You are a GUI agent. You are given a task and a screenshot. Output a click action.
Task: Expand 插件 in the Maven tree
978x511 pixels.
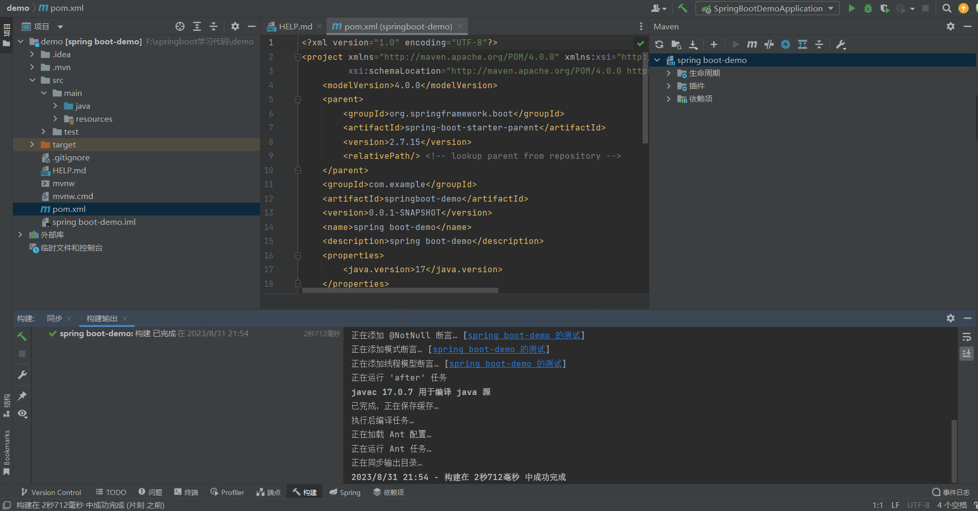(669, 86)
